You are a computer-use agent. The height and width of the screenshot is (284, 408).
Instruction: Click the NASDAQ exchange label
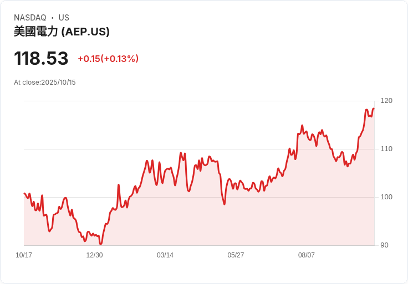point(30,18)
